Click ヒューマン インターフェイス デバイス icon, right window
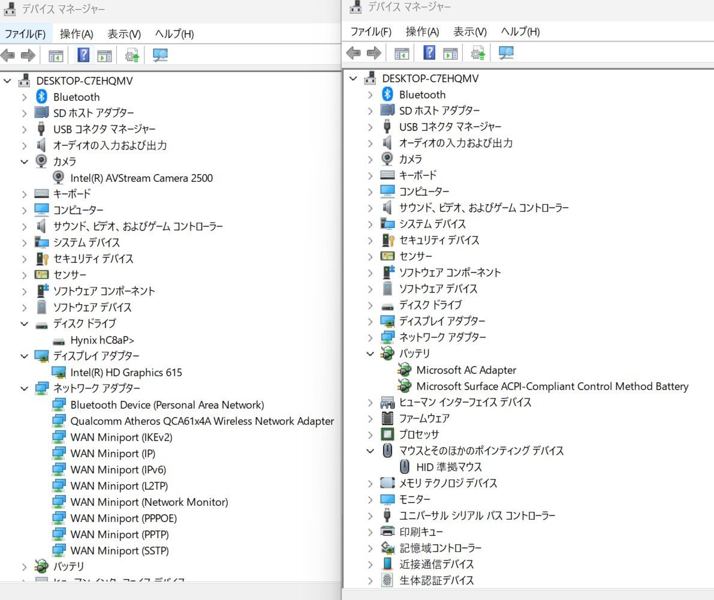Viewport: 714px width, 600px height. [x=387, y=402]
